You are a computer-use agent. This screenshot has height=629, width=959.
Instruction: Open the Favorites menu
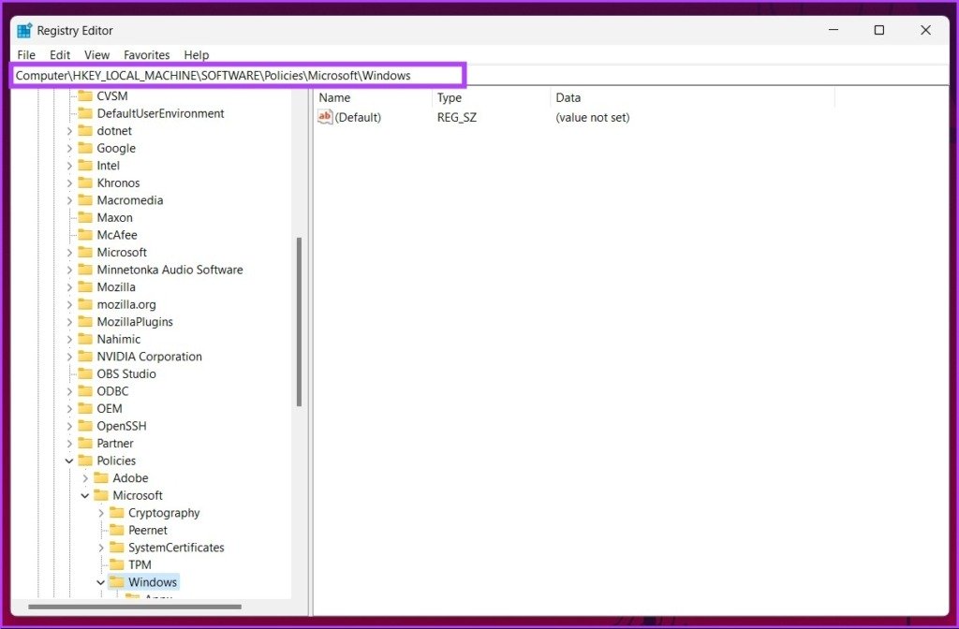tap(147, 55)
